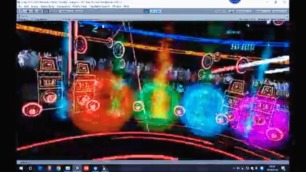This screenshot has width=306, height=172.
Task: Open the Component menu
Action: [63, 7]
